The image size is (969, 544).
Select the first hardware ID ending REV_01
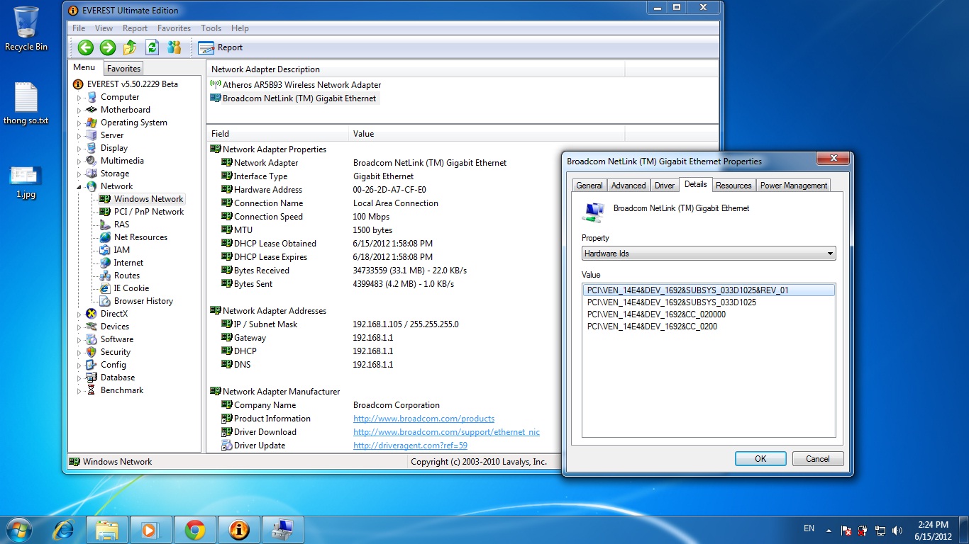[x=709, y=290]
